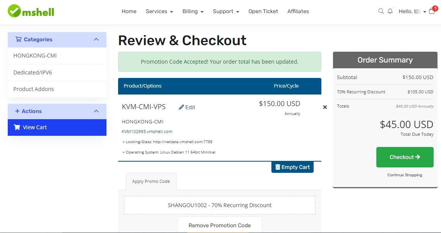Click Remove Promotion Code button
The width and height of the screenshot is (441, 233).
coord(220,225)
